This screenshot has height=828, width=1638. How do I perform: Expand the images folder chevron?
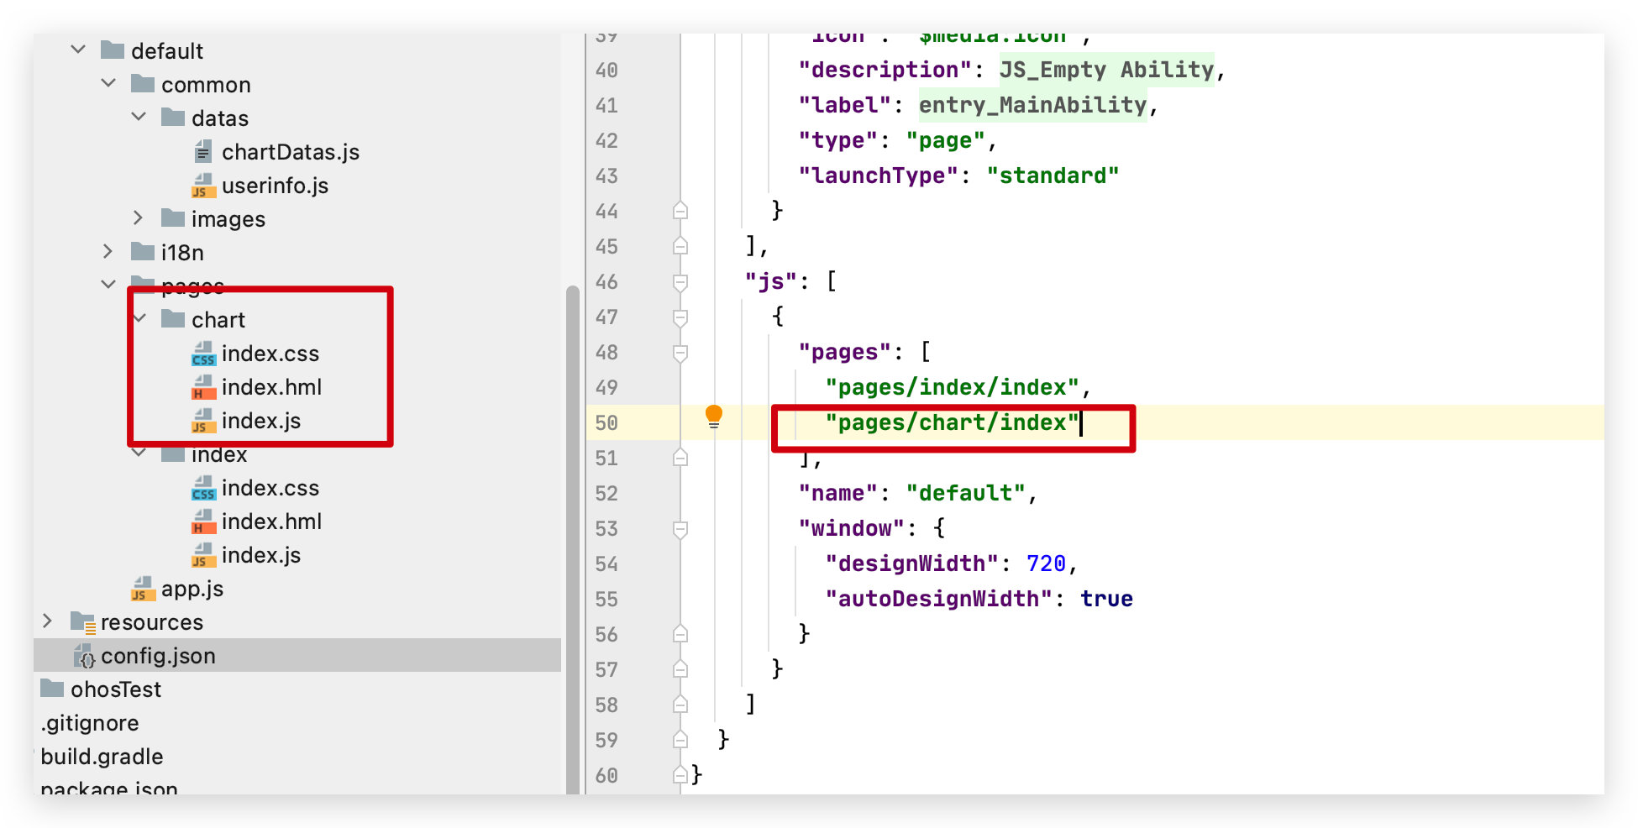pos(139,217)
